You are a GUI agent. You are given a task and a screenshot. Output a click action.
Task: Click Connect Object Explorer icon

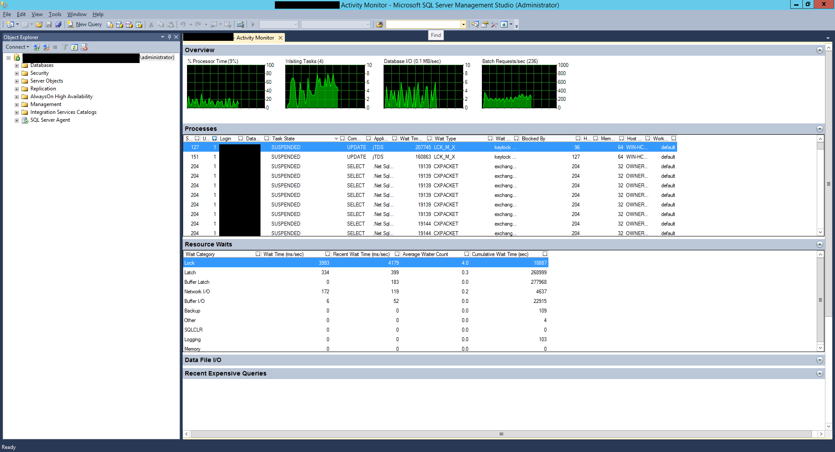pyautogui.click(x=36, y=47)
